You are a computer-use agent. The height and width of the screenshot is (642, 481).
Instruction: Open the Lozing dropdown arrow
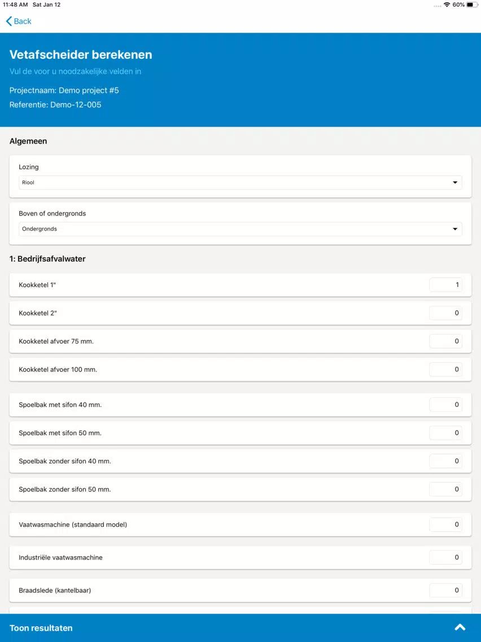[455, 183]
